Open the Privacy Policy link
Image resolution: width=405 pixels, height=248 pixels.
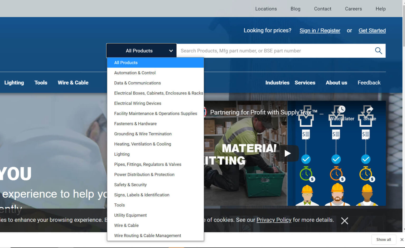(274, 220)
